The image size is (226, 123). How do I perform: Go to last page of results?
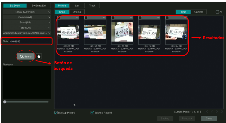tap(222, 112)
